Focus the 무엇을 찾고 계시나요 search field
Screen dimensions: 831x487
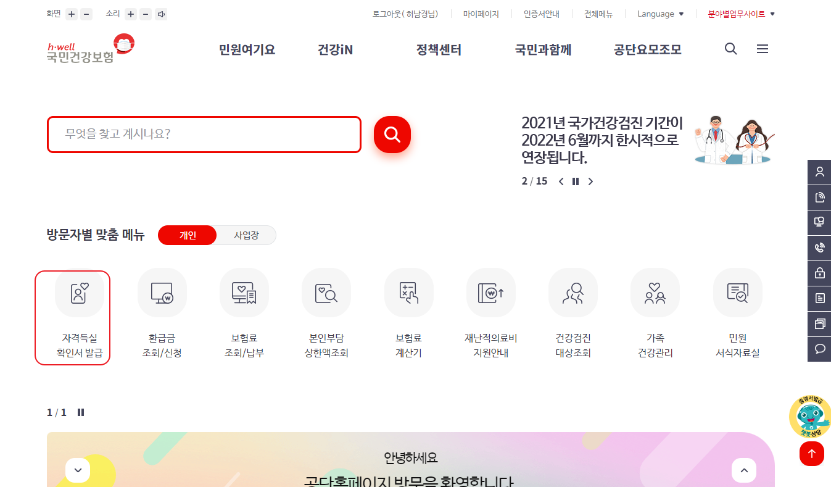point(204,134)
